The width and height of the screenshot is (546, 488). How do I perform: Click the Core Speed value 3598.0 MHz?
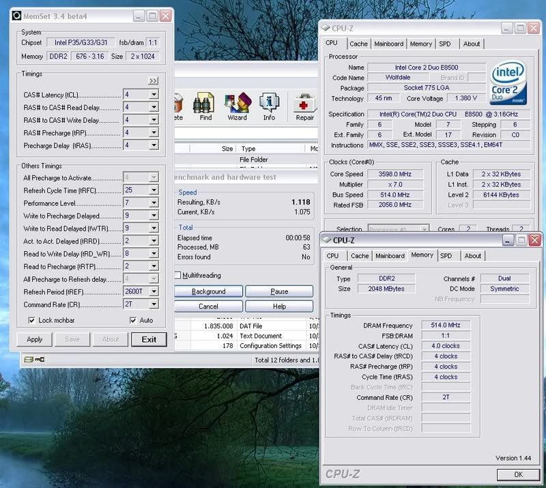(x=395, y=174)
